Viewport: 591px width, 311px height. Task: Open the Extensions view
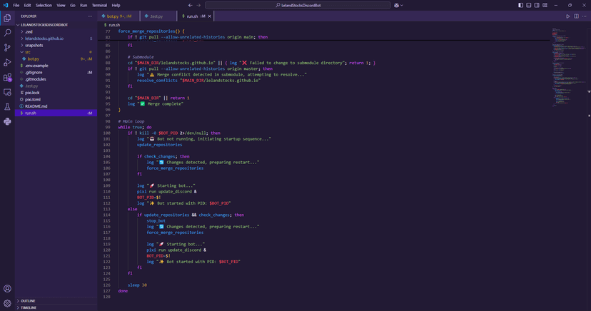tap(7, 78)
